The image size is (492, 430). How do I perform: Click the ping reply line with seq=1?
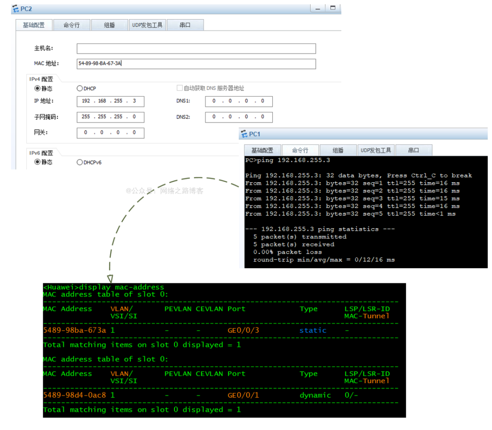point(352,183)
